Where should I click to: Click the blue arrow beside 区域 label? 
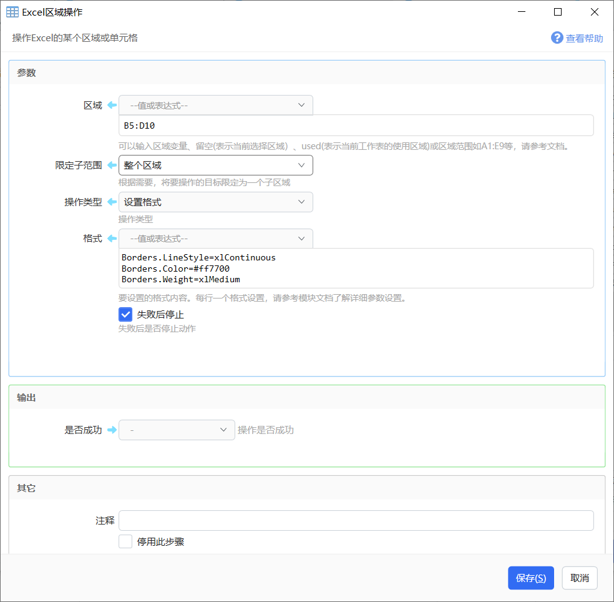pyautogui.click(x=112, y=105)
